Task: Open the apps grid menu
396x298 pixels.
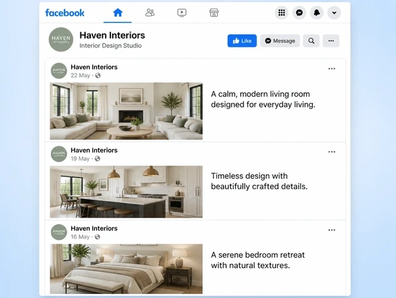Action: pyautogui.click(x=282, y=13)
